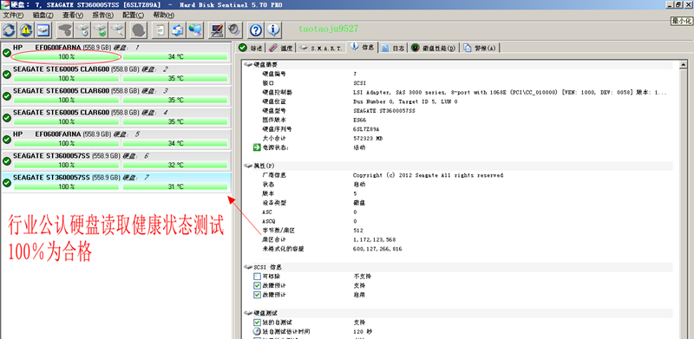Image resolution: width=694 pixels, height=339 pixels.
Task: Switch to the S.M.A.R.T. tab
Action: 321,48
